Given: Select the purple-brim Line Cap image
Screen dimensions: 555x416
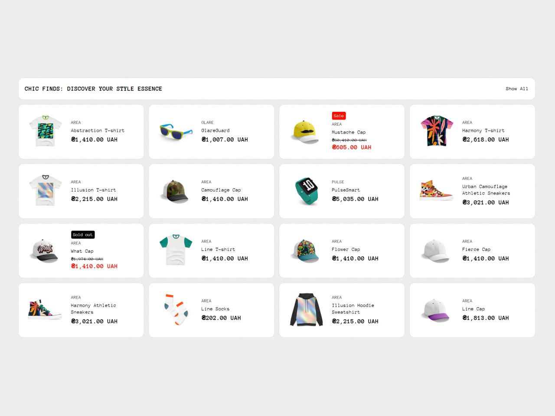Looking at the screenshot, I should tap(437, 310).
